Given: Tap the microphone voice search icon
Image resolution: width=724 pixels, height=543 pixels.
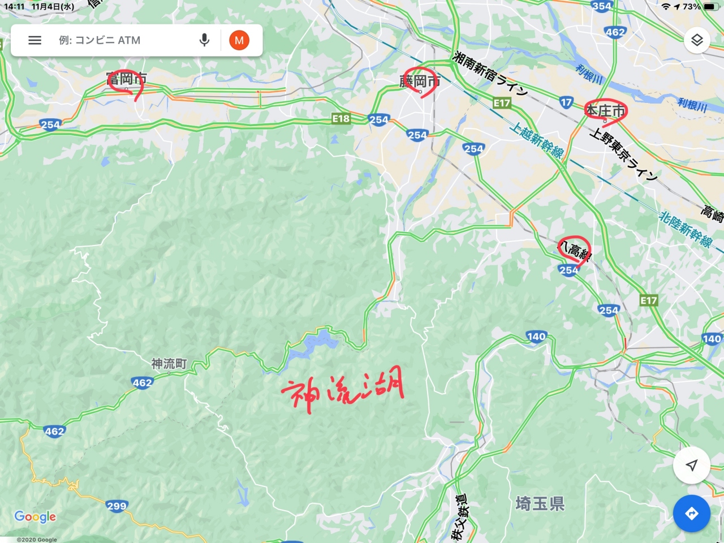Looking at the screenshot, I should pyautogui.click(x=204, y=40).
